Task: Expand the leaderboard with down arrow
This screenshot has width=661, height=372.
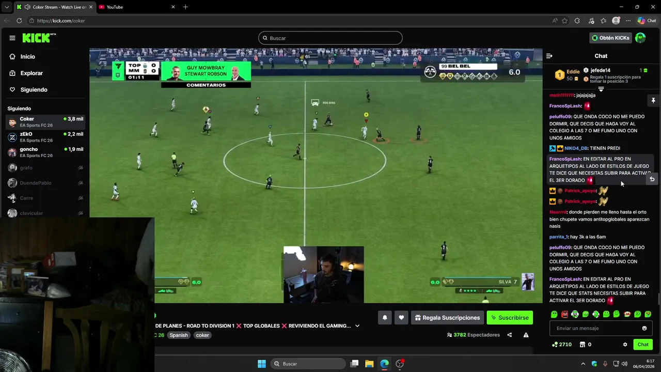Action: click(x=601, y=89)
